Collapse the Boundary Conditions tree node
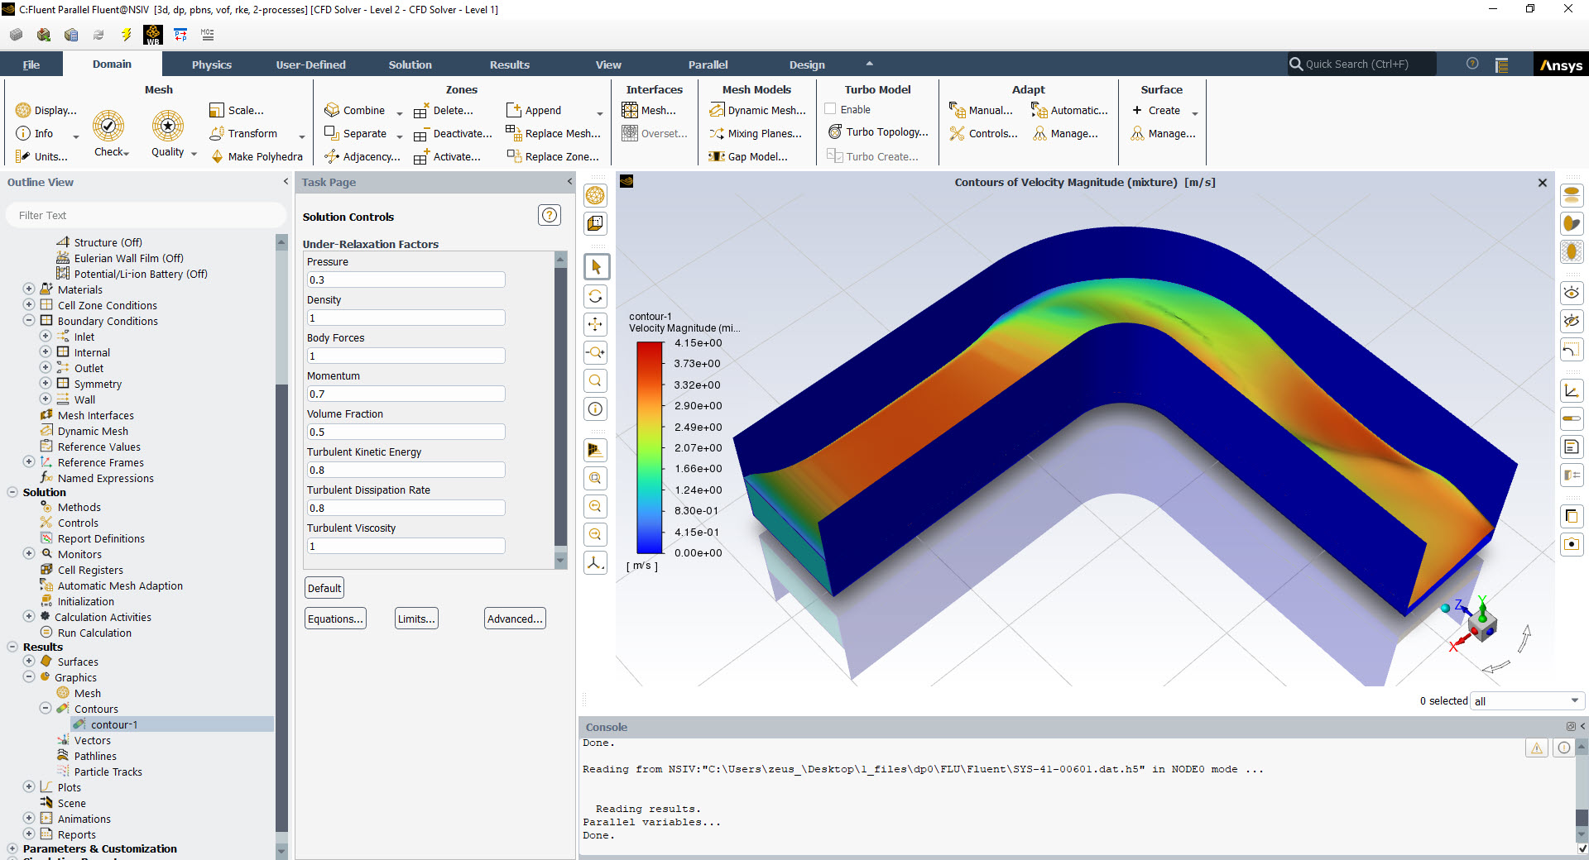Viewport: 1589px width, 860px height. tap(28, 321)
